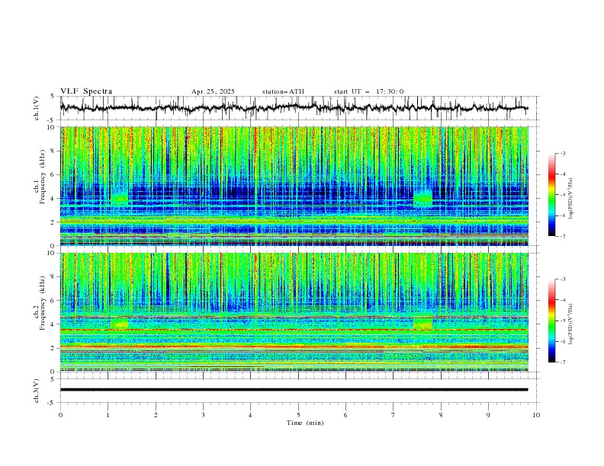Click the ch.1 voltage axis "5" tick label
The width and height of the screenshot is (604, 466).
tap(52, 96)
